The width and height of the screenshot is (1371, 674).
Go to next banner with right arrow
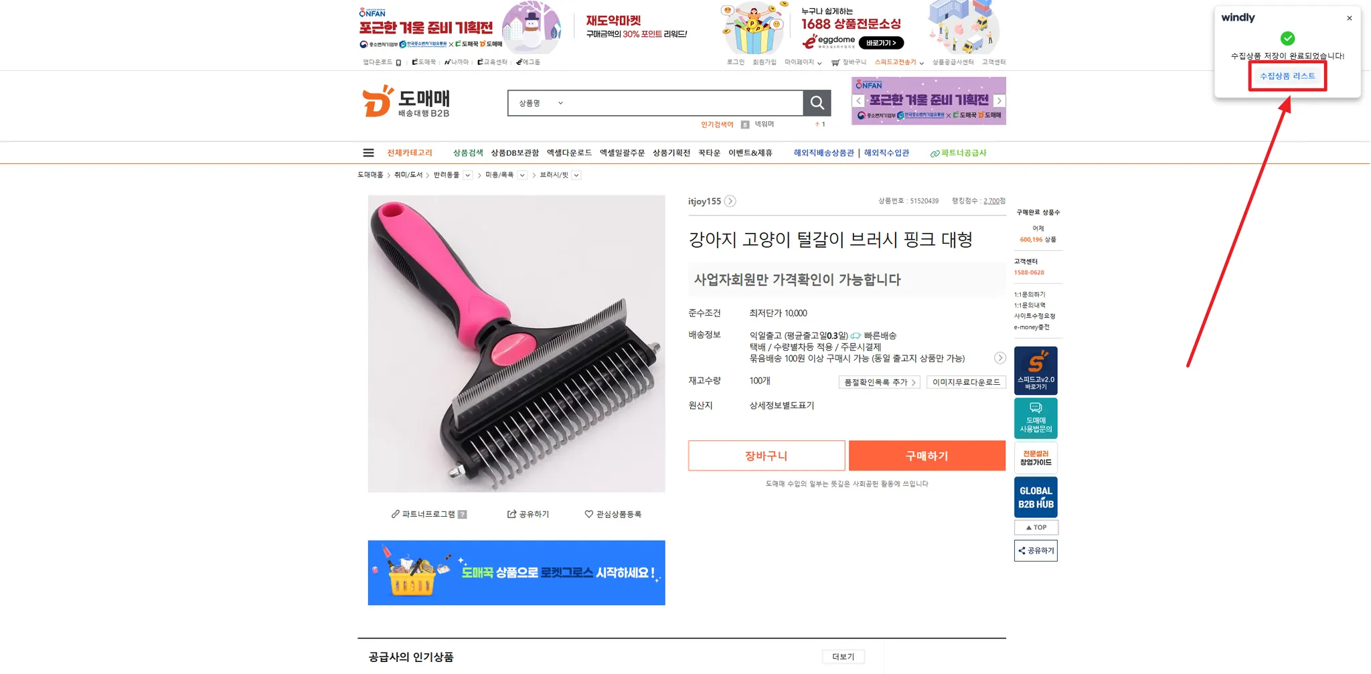[x=999, y=100]
